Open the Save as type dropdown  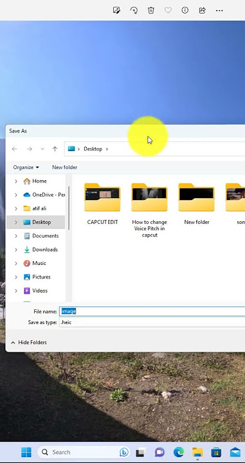point(152,322)
